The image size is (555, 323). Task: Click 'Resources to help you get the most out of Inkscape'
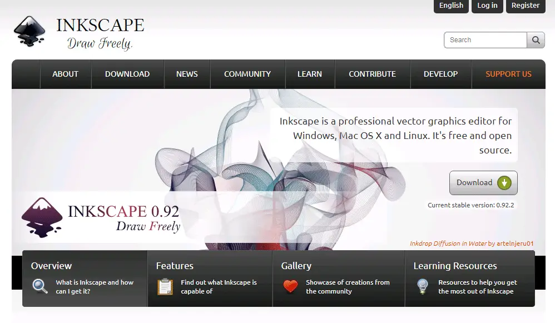[478, 287]
